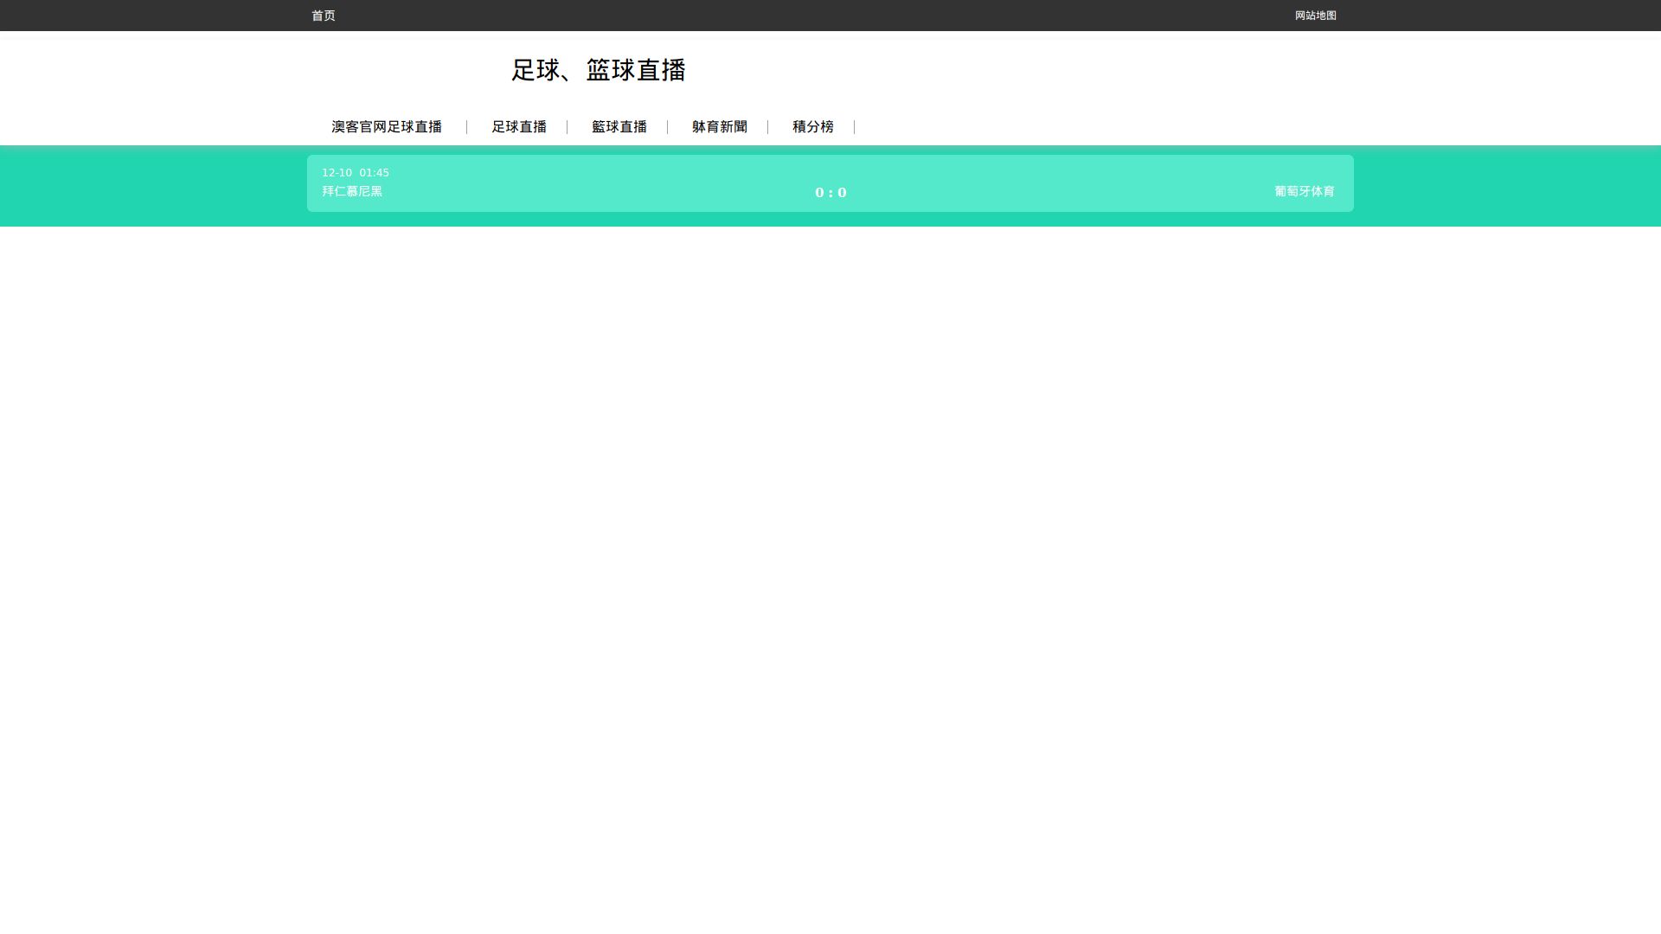The image size is (1661, 934).
Task: Select away team 葡萄牙体育
Action: [x=1304, y=191]
